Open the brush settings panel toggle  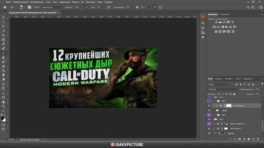pyautogui.click(x=29, y=7)
